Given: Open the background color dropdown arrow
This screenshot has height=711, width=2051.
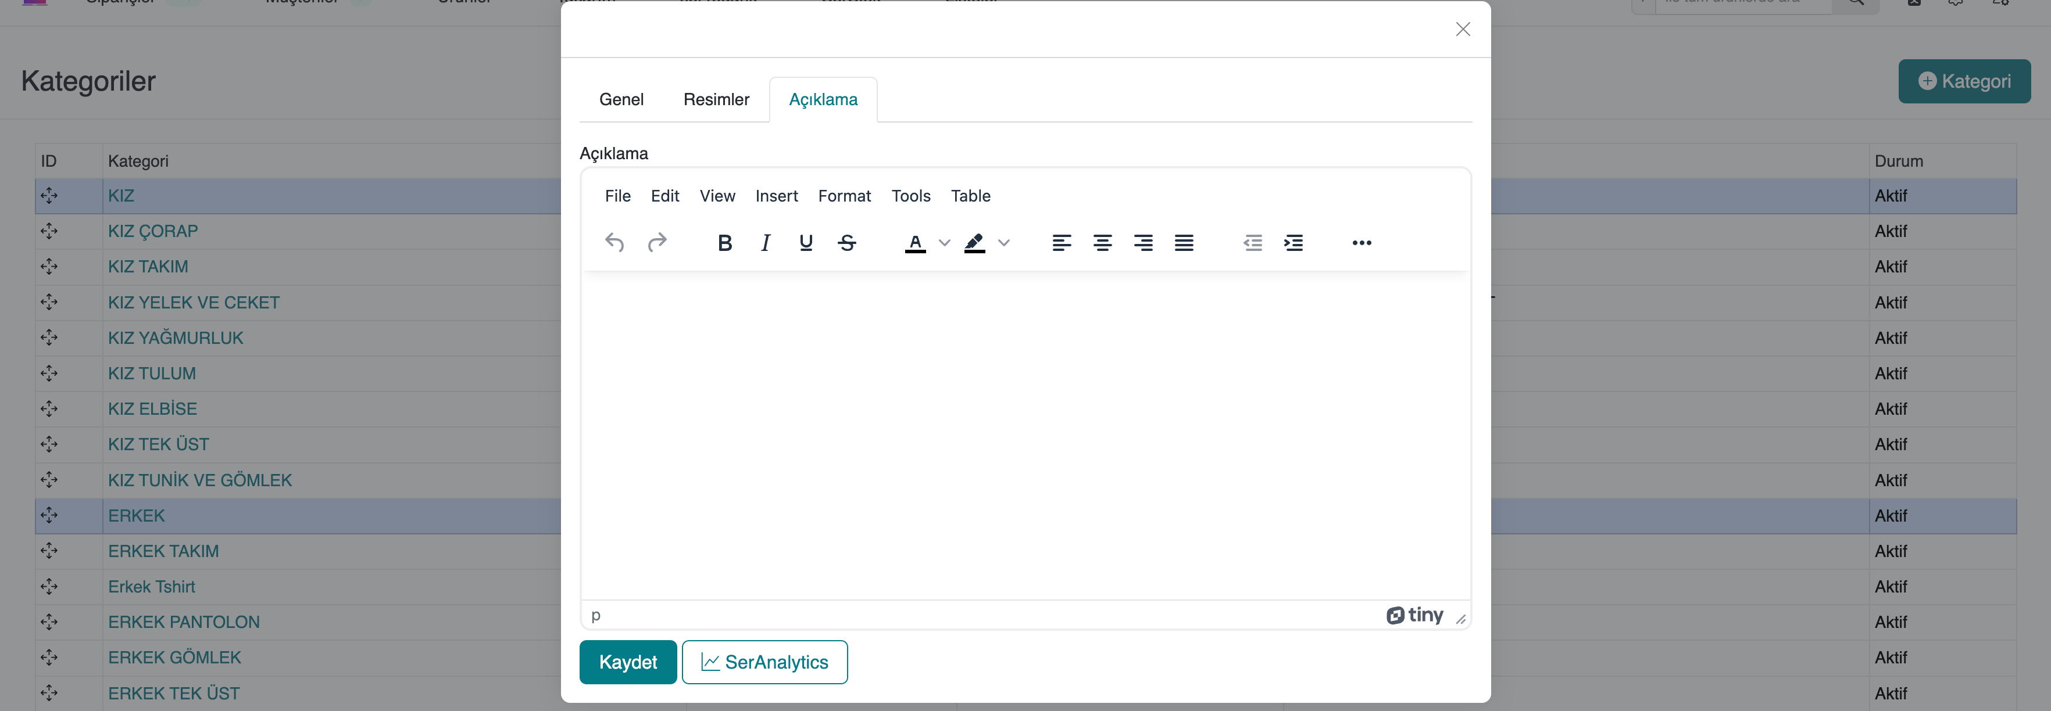Looking at the screenshot, I should (x=1004, y=243).
